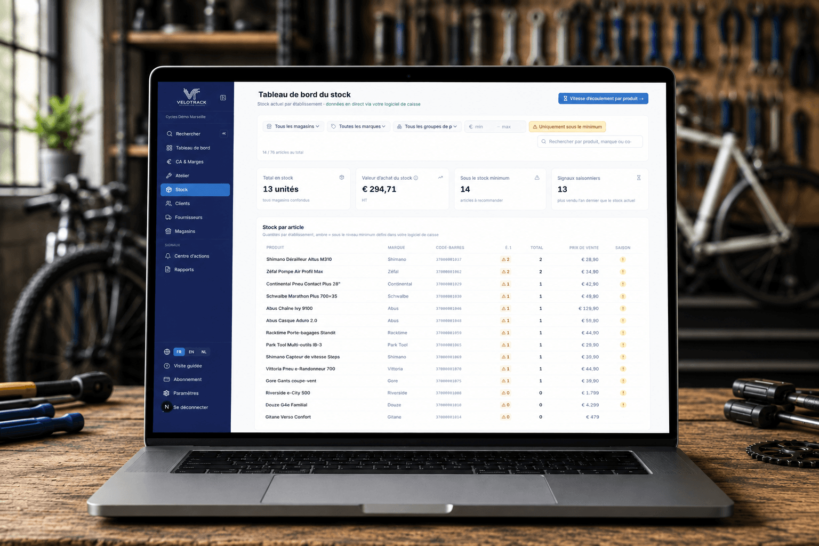The height and width of the screenshot is (546, 819).
Task: Click the warning triangle on Sous le stock minimum card
Action: tap(537, 178)
